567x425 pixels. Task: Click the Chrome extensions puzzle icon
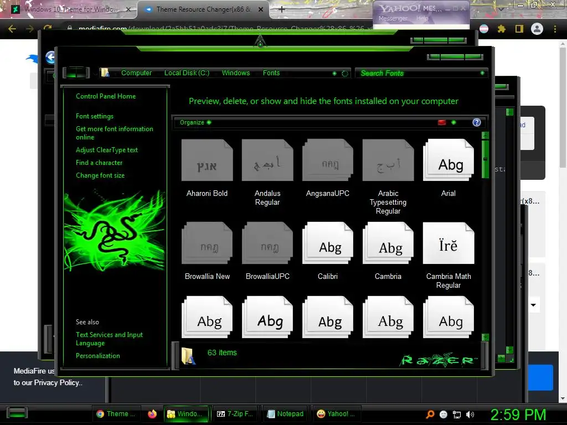pos(502,29)
